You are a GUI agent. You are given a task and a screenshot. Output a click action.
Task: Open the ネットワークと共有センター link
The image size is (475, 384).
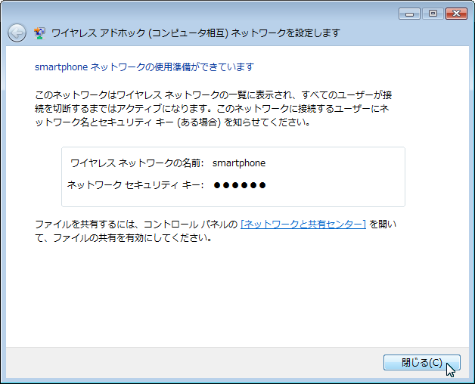(303, 224)
